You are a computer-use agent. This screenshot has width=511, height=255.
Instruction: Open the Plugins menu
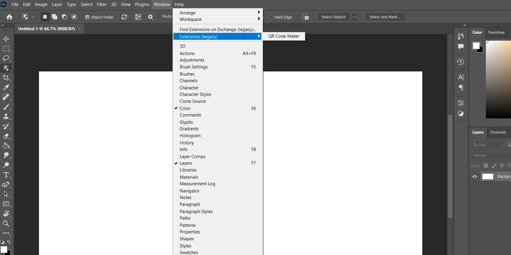pos(142,4)
